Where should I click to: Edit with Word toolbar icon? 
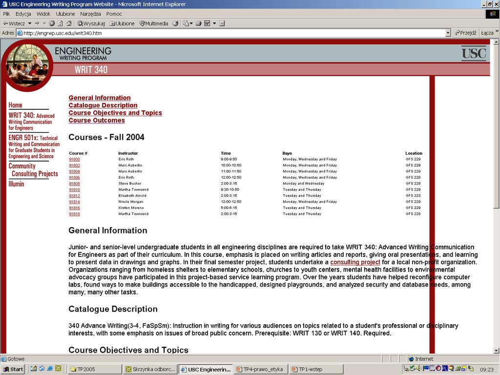pos(207,23)
